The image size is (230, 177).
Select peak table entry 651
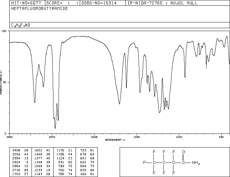coord(83,158)
